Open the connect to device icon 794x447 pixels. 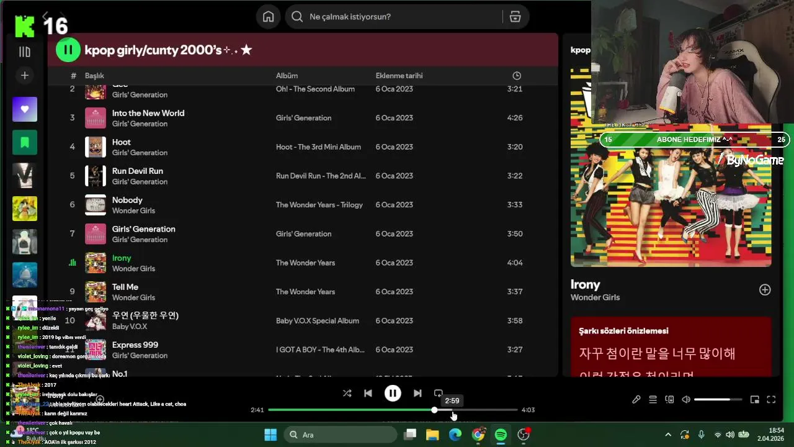(x=669, y=400)
